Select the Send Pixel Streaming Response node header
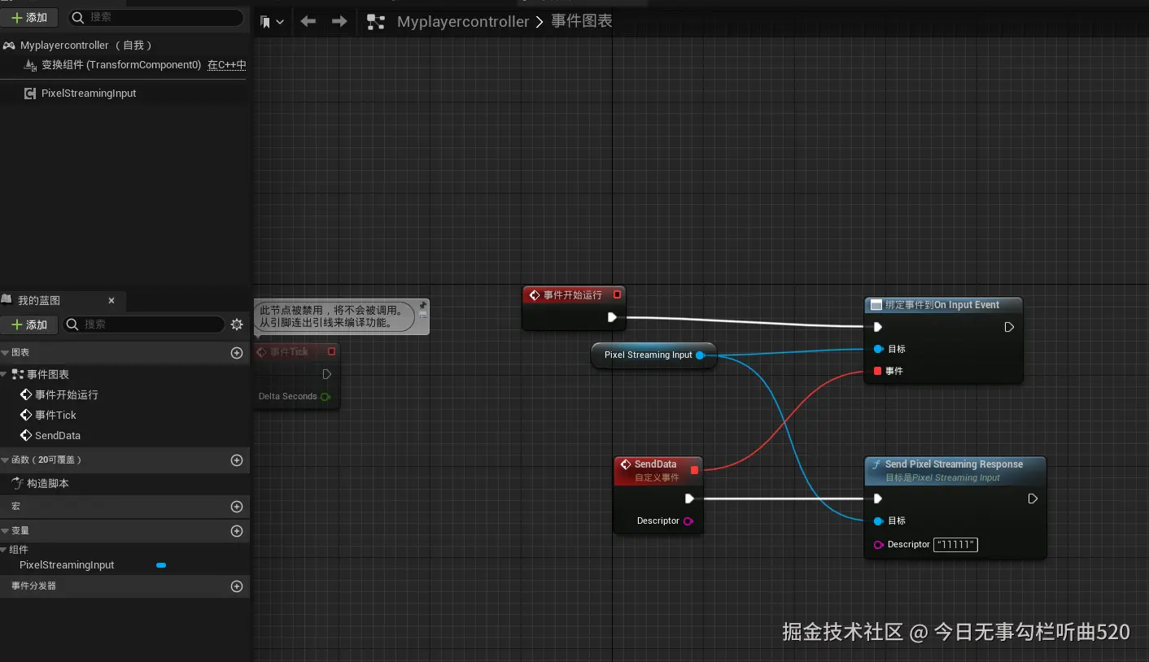The height and width of the screenshot is (662, 1149). tap(955, 471)
